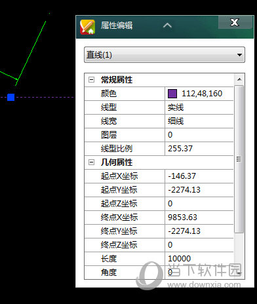This screenshot has height=304, width=257.
Task: Click the 常规属性 section header text
Action: [117, 80]
